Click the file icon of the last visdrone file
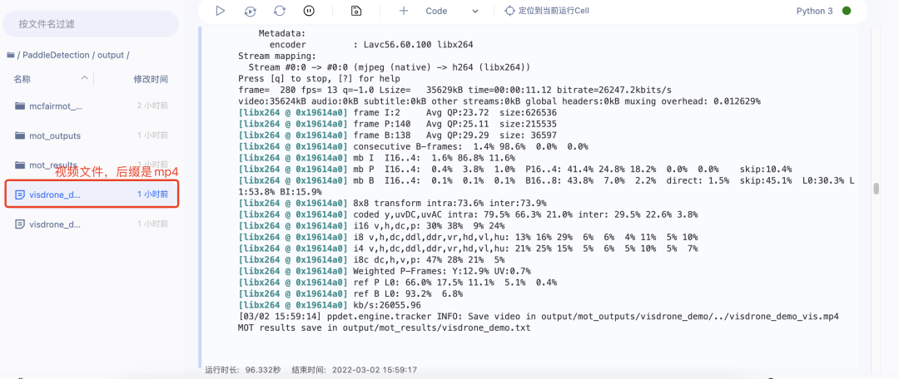Viewport: 899px width, 379px height. 20,224
